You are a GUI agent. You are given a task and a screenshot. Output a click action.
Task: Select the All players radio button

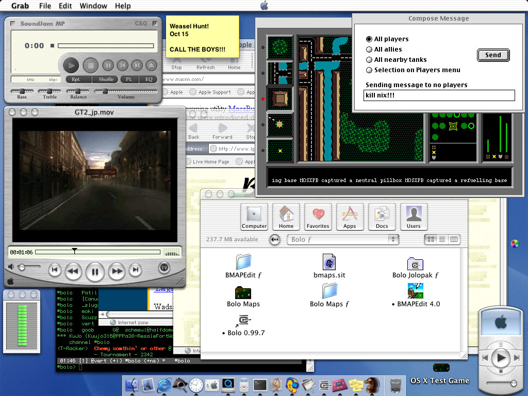369,39
